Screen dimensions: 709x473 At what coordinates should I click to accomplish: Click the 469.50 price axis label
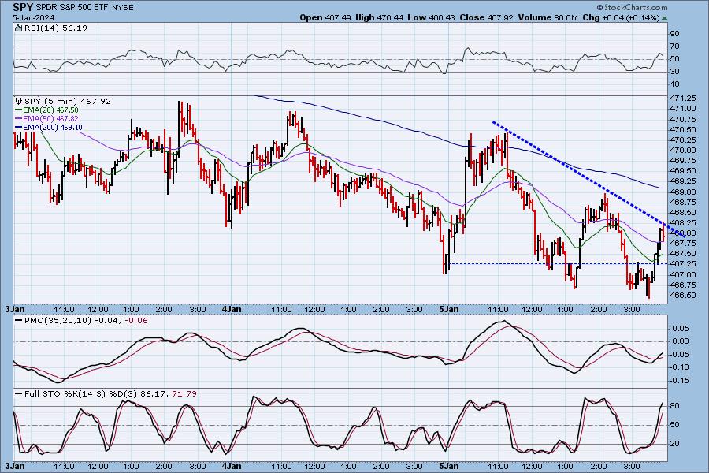click(x=683, y=170)
